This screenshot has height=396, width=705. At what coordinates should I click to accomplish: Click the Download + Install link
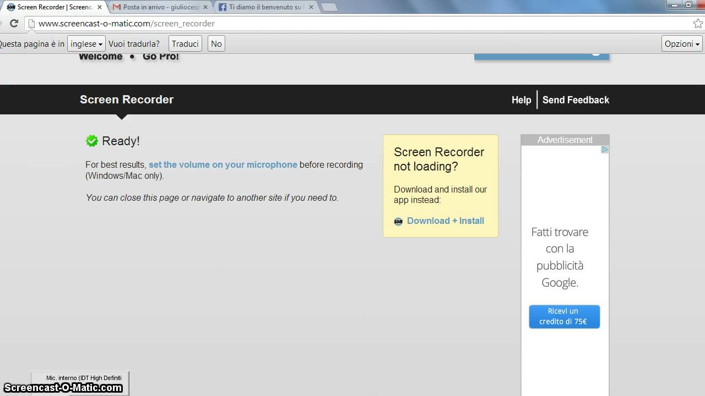[446, 221]
